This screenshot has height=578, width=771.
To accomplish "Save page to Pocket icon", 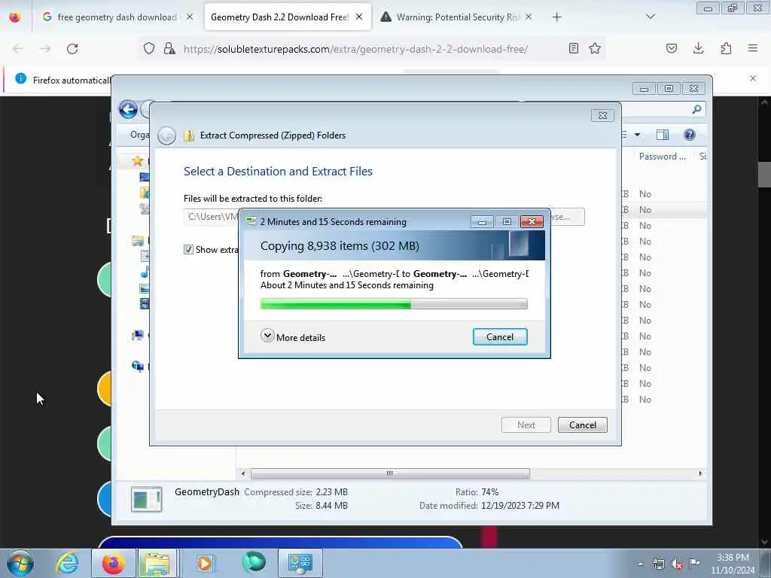I will (671, 48).
